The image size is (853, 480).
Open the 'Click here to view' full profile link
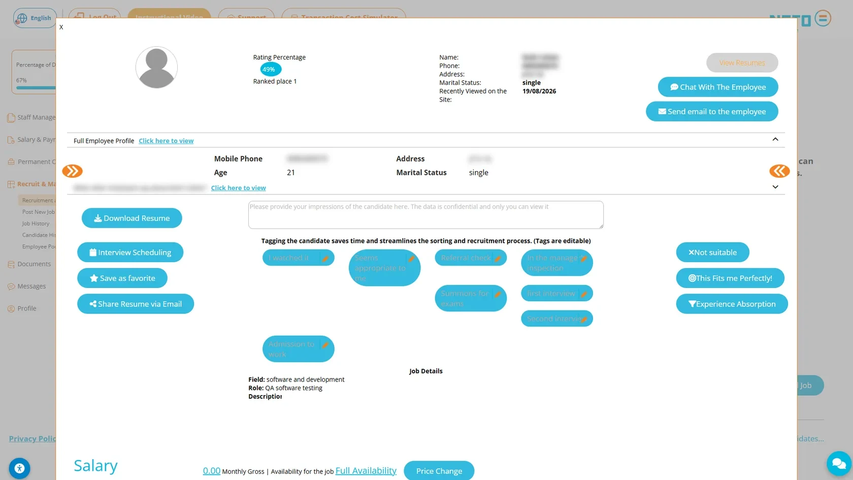166,141
